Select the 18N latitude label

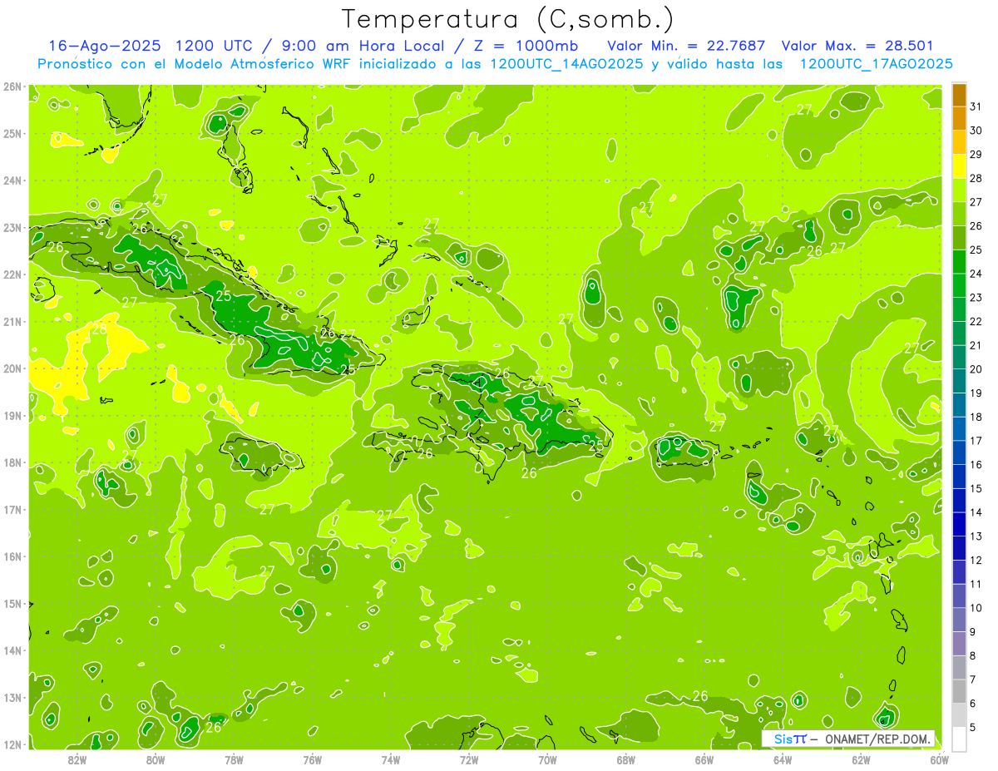pos(12,462)
